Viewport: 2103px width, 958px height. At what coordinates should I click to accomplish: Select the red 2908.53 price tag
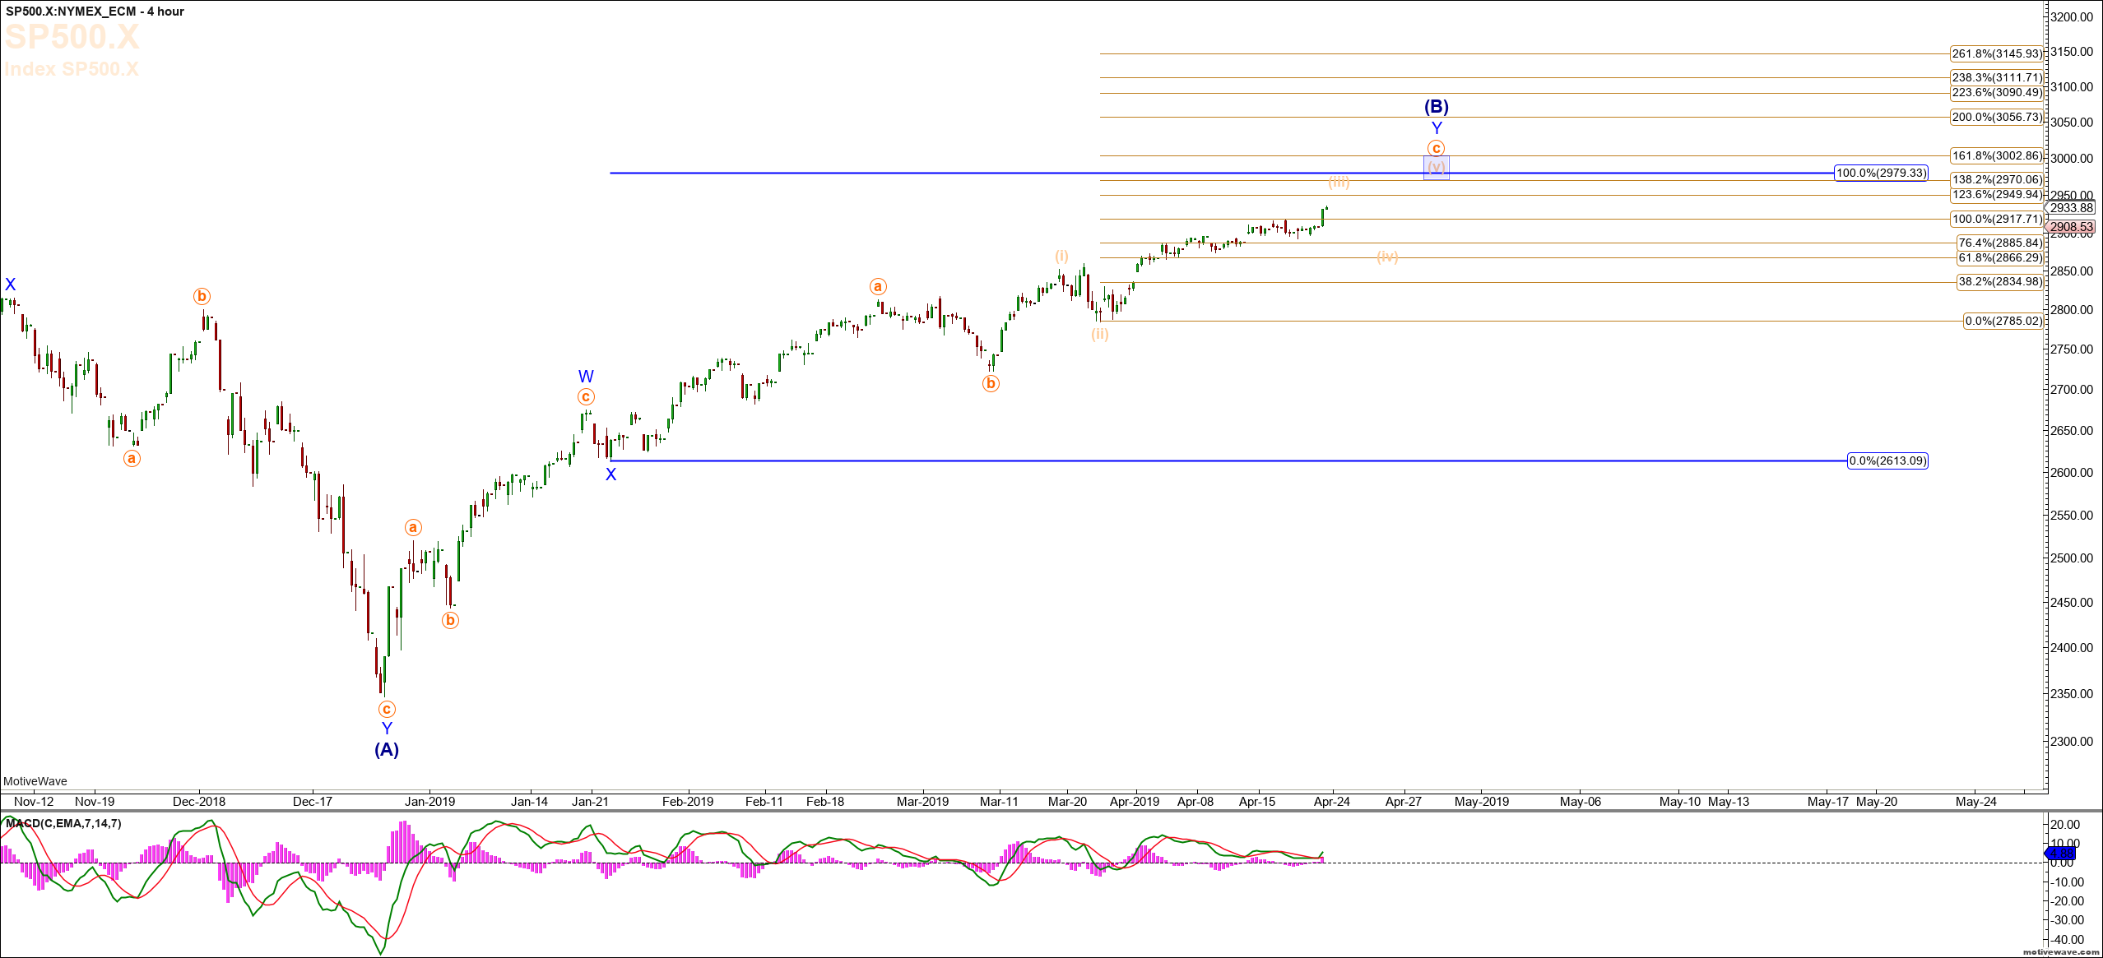(2072, 227)
